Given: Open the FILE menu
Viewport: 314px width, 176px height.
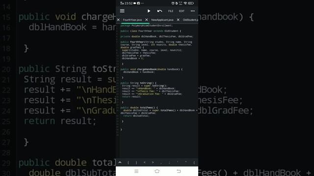Looking at the screenshot, I should click(171, 11).
